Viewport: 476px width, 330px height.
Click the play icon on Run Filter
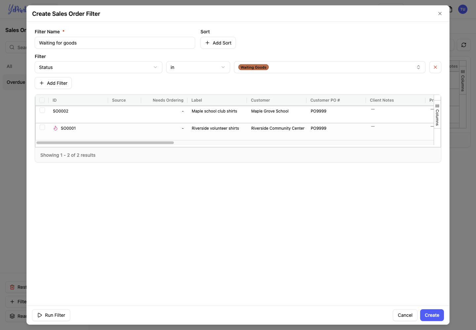click(40, 315)
